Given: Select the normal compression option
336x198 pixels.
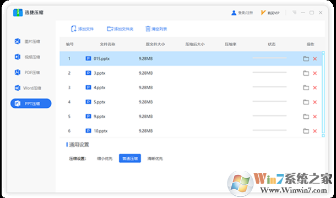Looking at the screenshot, I should coord(130,158).
